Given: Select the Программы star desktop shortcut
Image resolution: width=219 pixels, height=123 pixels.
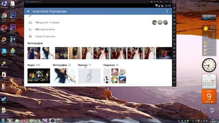Looking at the screenshot, I should coord(4,64).
